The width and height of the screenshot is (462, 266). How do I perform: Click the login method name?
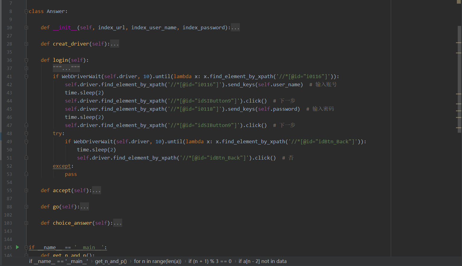pyautogui.click(x=60, y=60)
